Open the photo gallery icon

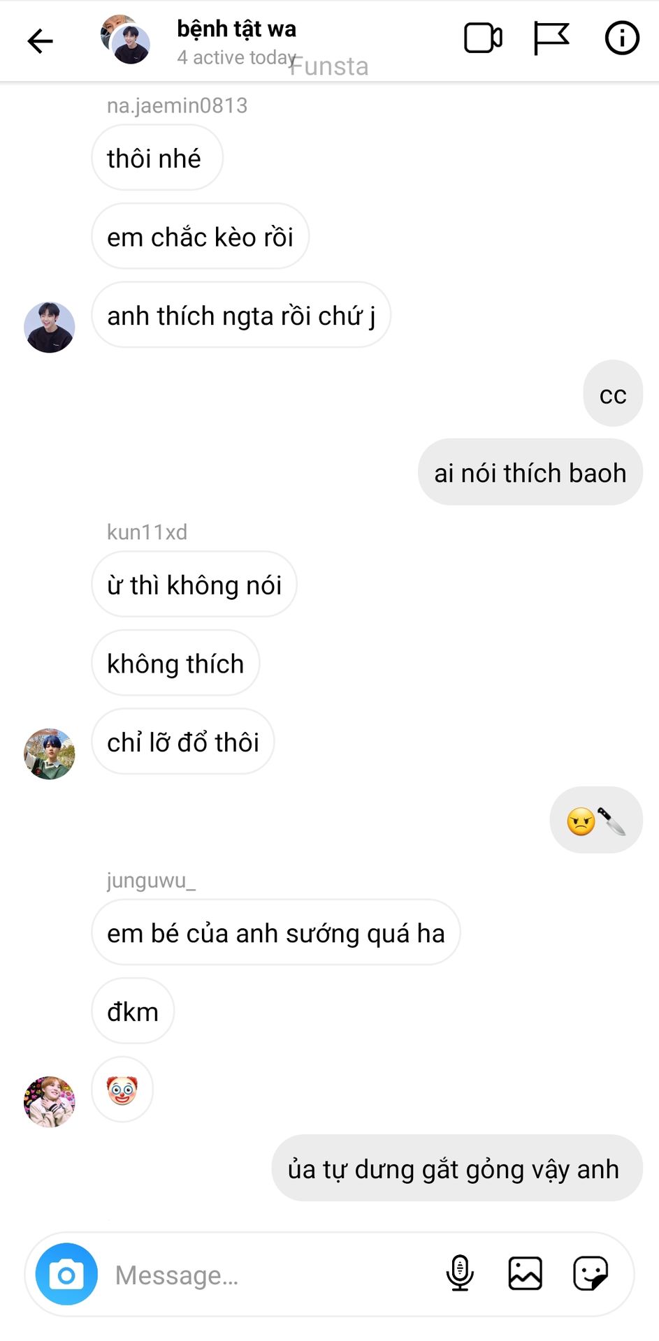click(525, 1273)
